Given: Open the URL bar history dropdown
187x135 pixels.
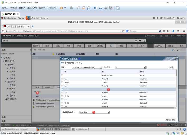Looking at the screenshot, I should (x=120, y=31).
